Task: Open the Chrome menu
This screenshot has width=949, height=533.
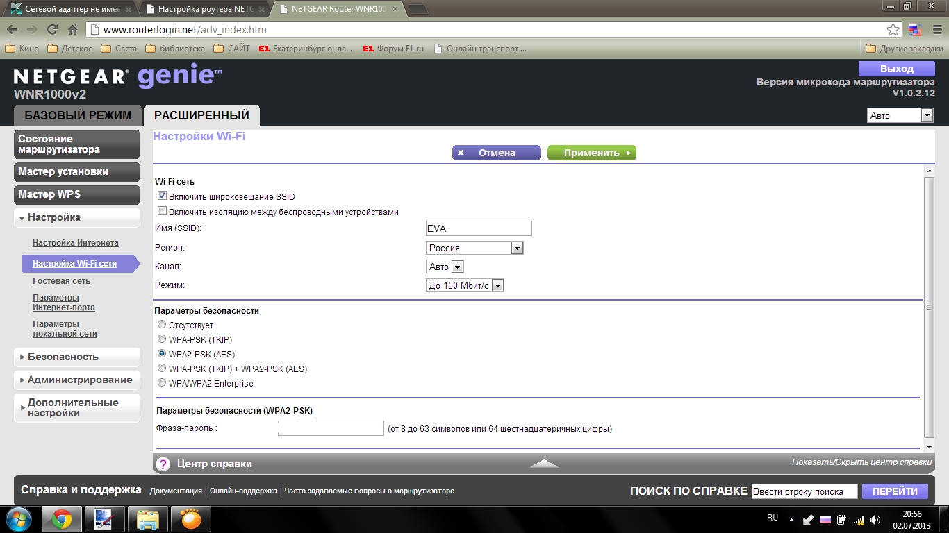Action: tap(936, 30)
